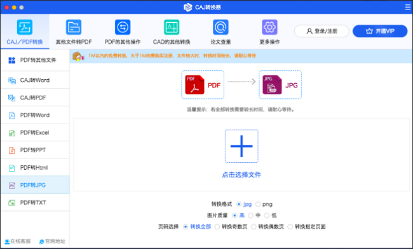Click the blue plus add-file icon
413x249 pixels.
click(241, 146)
